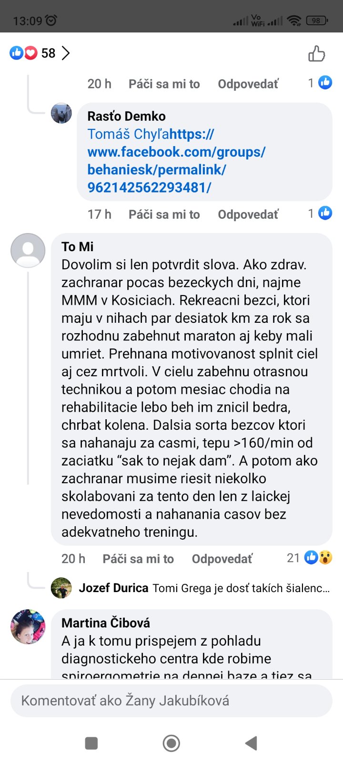The image size is (343, 764).
Task: Tap the thumbs-up like icon at top right
Action: click(316, 53)
